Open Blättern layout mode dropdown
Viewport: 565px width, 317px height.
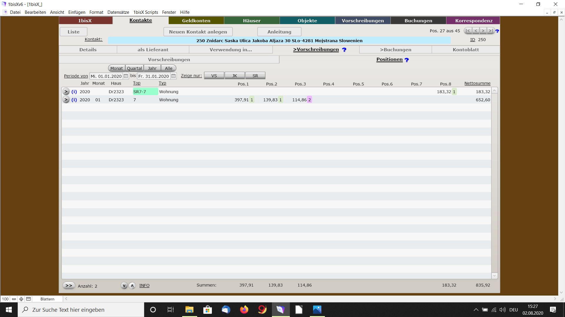point(47,299)
